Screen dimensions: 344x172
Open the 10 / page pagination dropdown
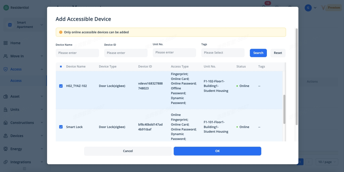pyautogui.click(x=327, y=162)
